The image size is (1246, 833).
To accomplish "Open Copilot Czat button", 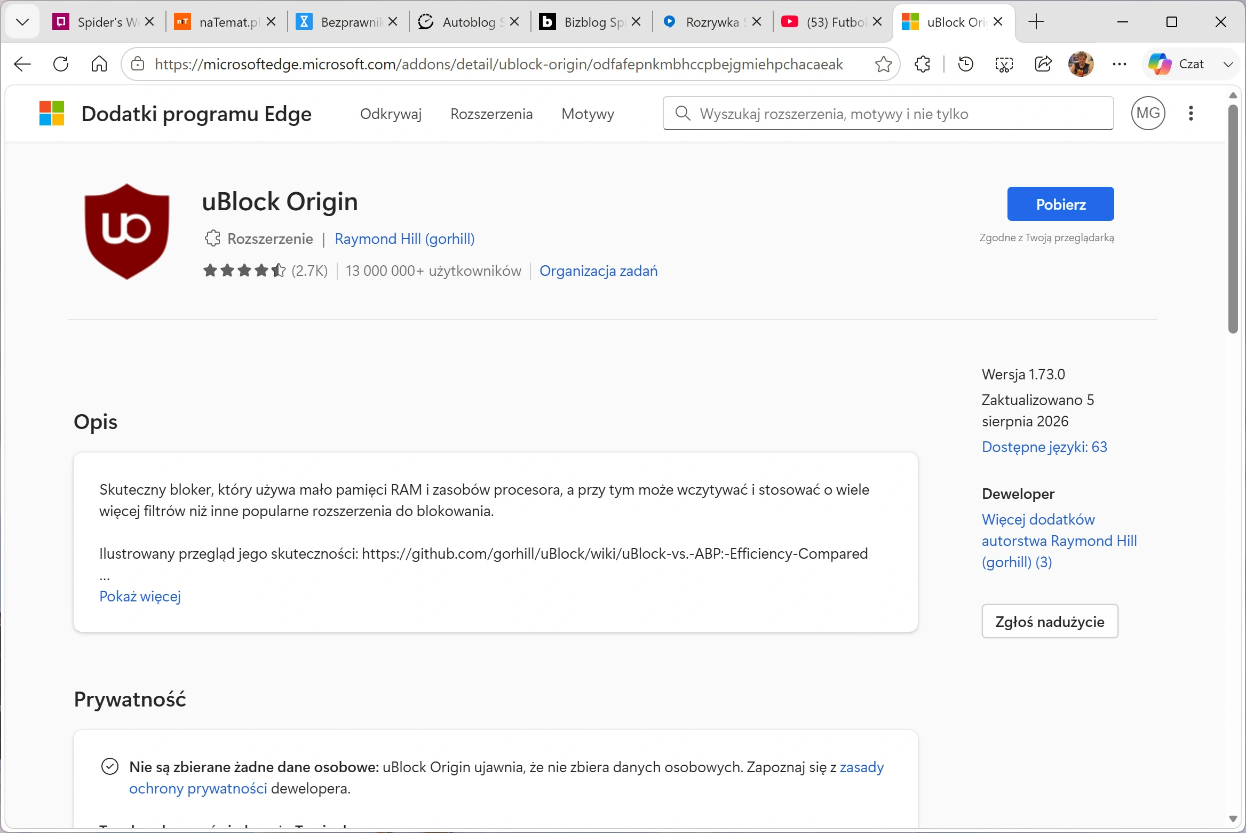I will click(x=1177, y=65).
